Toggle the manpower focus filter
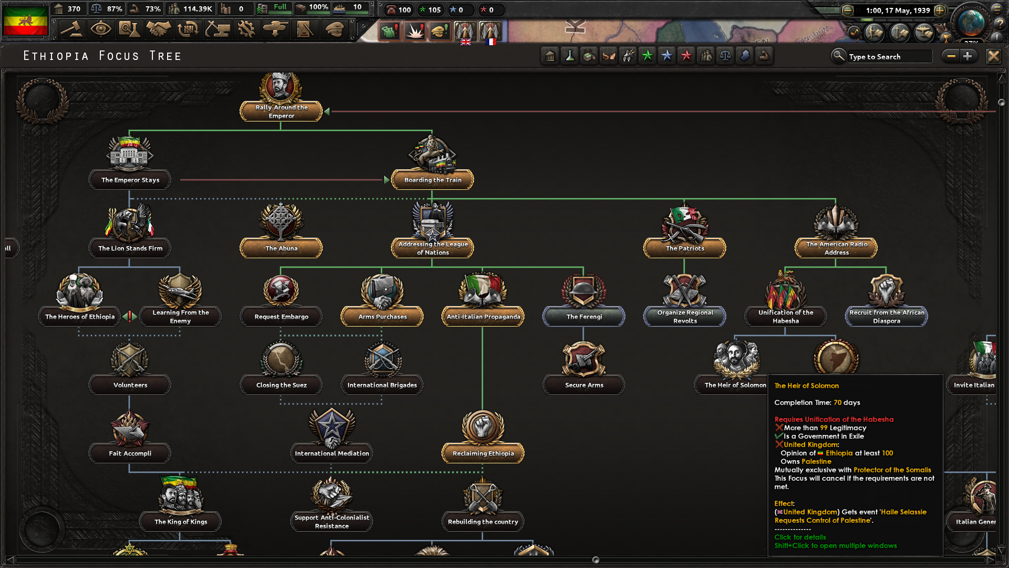The height and width of the screenshot is (568, 1009). point(706,56)
